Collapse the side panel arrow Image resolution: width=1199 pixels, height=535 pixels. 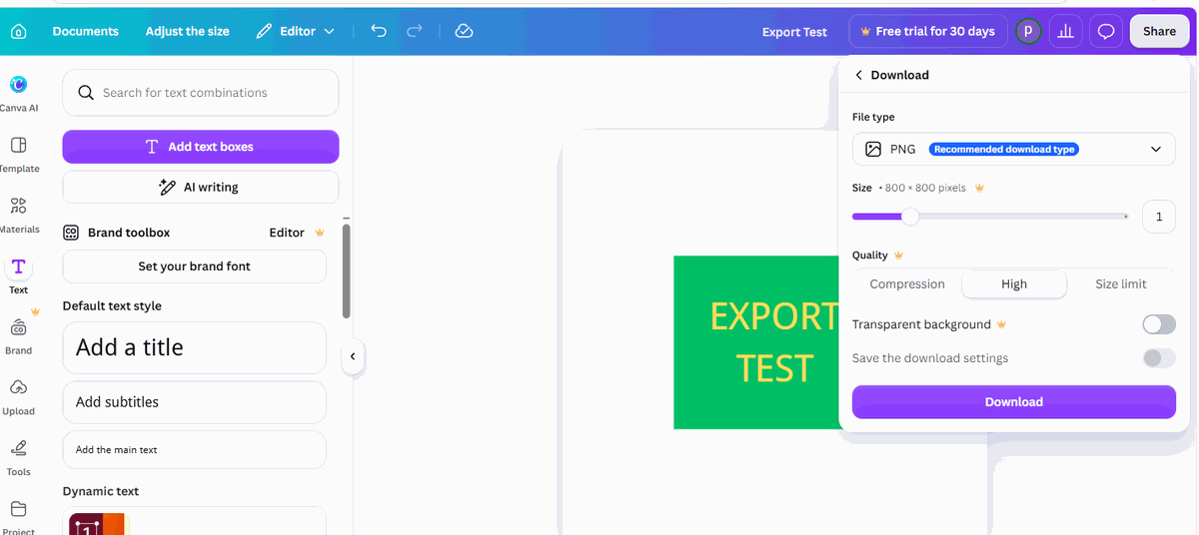[352, 356]
